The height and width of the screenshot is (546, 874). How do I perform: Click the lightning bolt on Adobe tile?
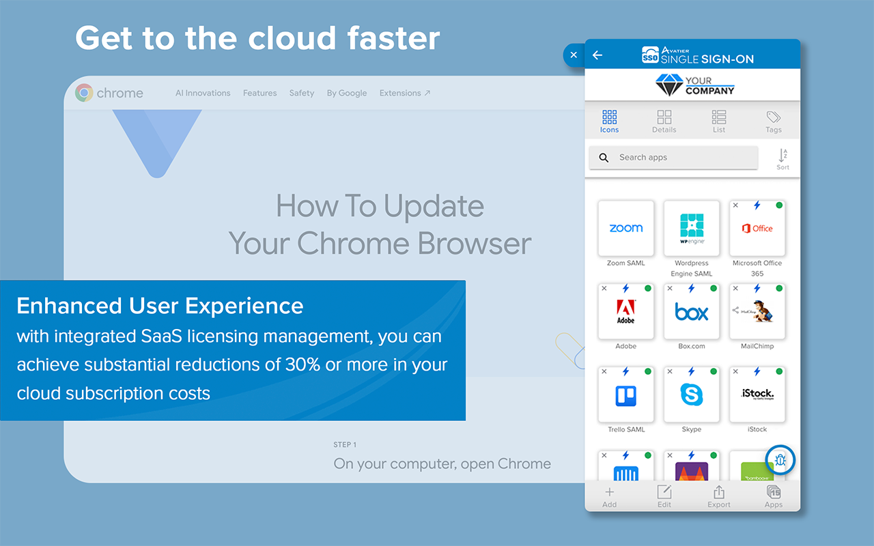(625, 289)
